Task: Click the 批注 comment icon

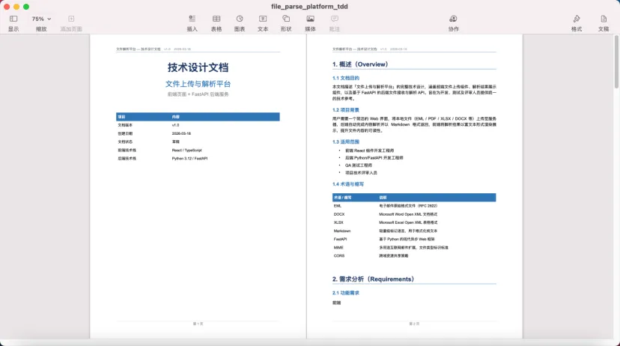Action: (335, 19)
